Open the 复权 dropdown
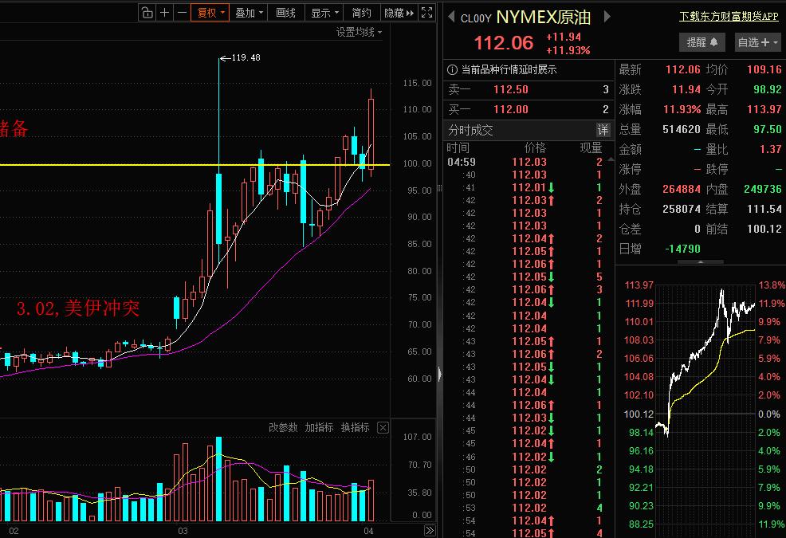The height and width of the screenshot is (538, 786). click(x=210, y=13)
